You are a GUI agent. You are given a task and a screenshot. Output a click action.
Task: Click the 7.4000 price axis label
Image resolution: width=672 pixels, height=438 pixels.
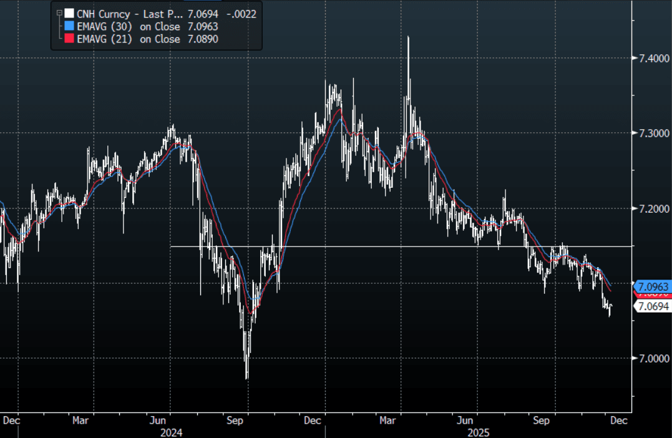click(x=651, y=58)
